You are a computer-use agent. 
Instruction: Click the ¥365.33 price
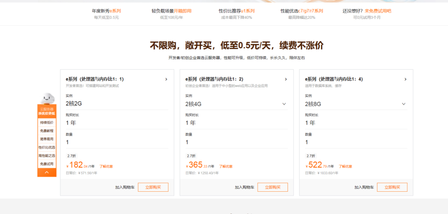196,165
